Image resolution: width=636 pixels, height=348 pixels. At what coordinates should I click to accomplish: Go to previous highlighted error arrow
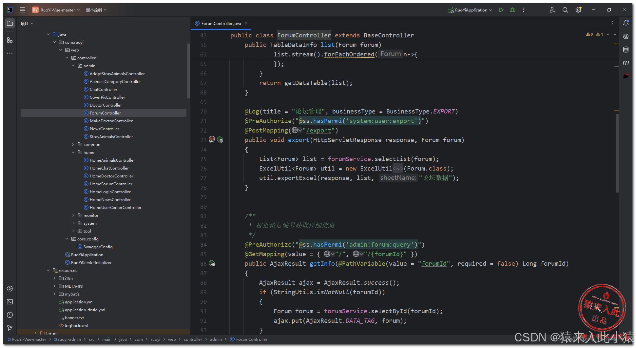click(x=608, y=34)
